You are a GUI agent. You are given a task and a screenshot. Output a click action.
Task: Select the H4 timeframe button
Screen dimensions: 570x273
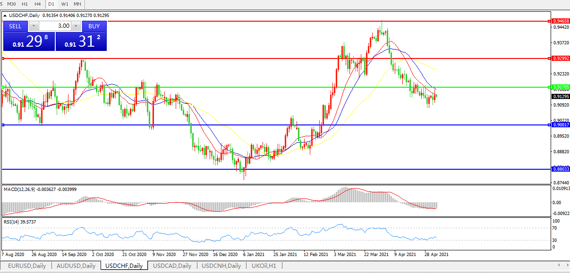pos(38,4)
